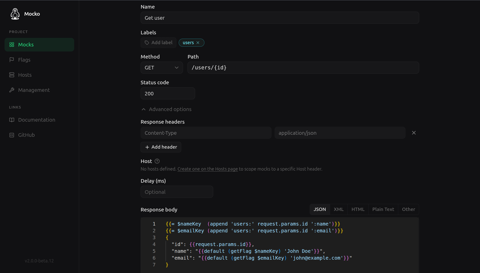Click the Management wrench icon
The width and height of the screenshot is (480, 273).
pos(12,90)
